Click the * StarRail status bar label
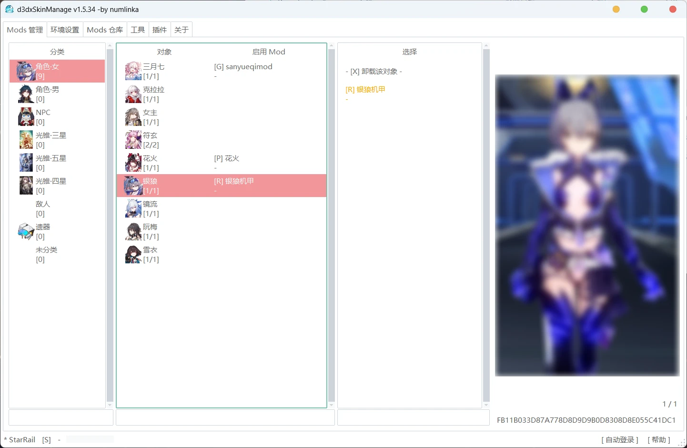The width and height of the screenshot is (687, 448). tap(20, 440)
